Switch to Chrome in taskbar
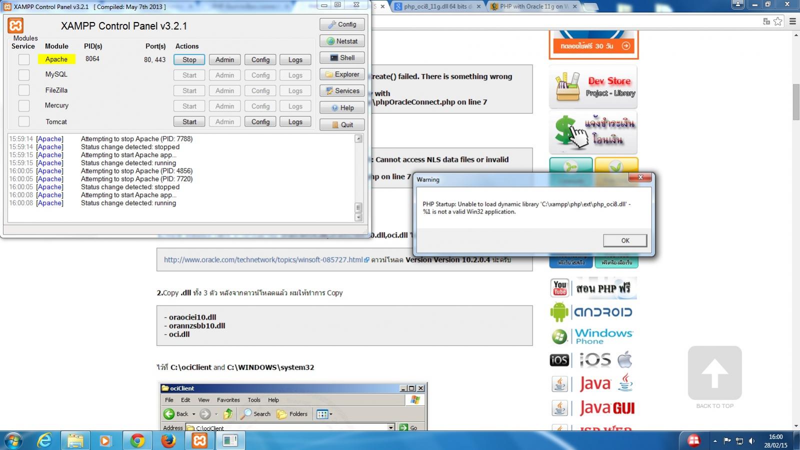The image size is (800, 450). [137, 440]
